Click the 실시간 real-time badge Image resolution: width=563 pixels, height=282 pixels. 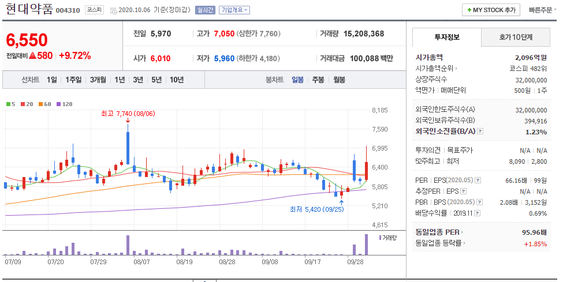pos(205,10)
